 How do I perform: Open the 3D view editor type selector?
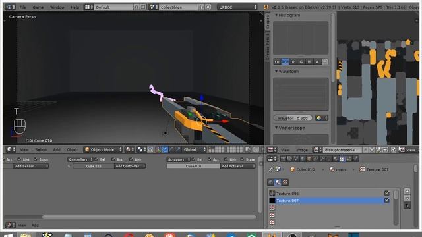click(11, 149)
